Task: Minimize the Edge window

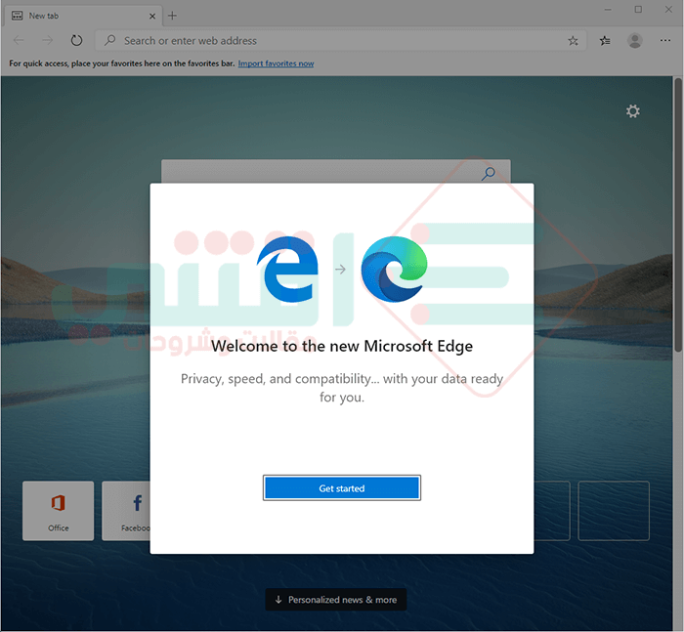Action: coord(608,10)
